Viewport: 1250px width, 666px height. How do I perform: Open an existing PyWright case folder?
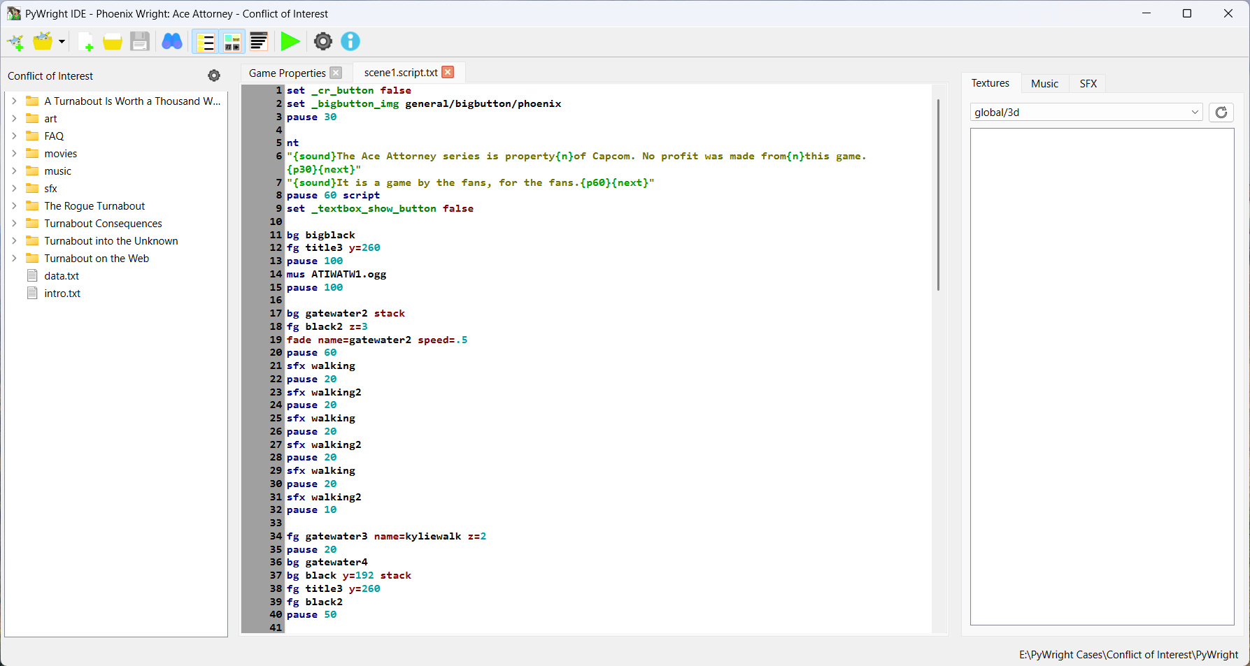click(43, 42)
